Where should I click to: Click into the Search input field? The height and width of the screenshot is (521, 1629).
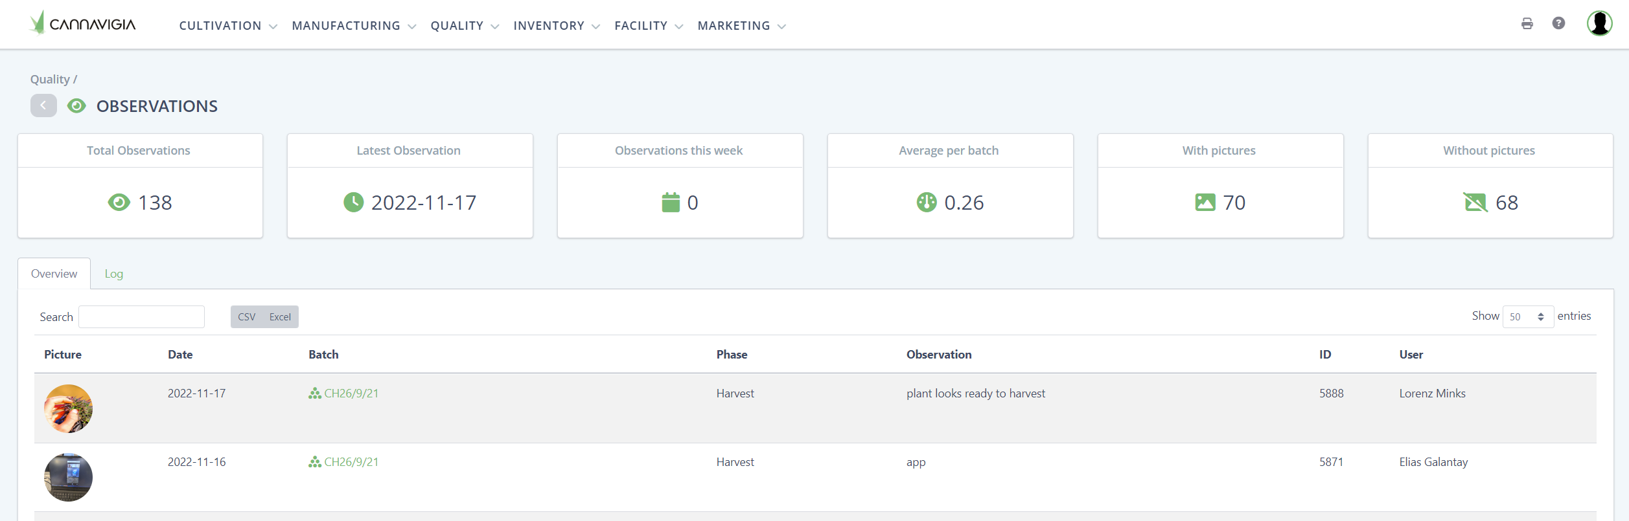pyautogui.click(x=141, y=317)
